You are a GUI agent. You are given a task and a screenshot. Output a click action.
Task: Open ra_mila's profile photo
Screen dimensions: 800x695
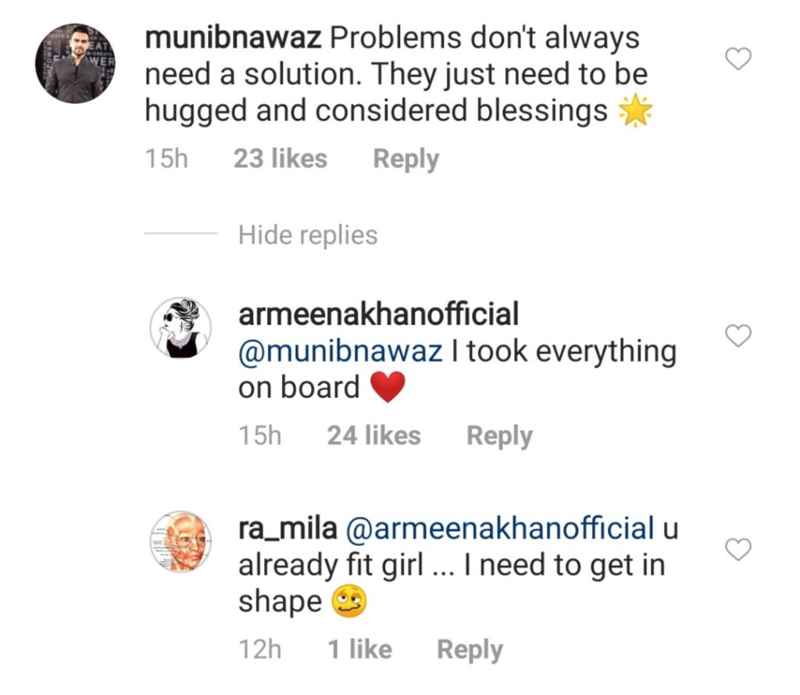click(x=180, y=542)
